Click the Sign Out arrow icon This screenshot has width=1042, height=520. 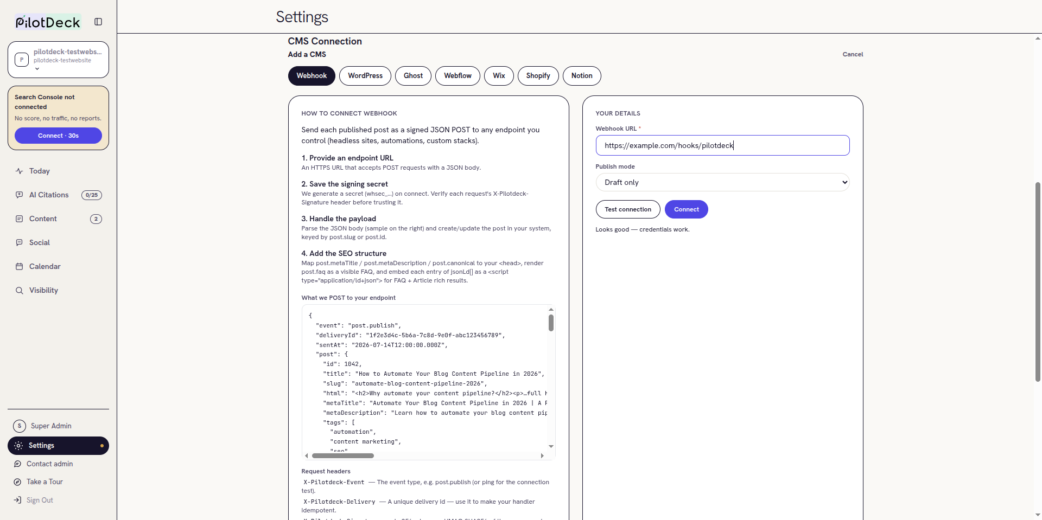pos(17,500)
